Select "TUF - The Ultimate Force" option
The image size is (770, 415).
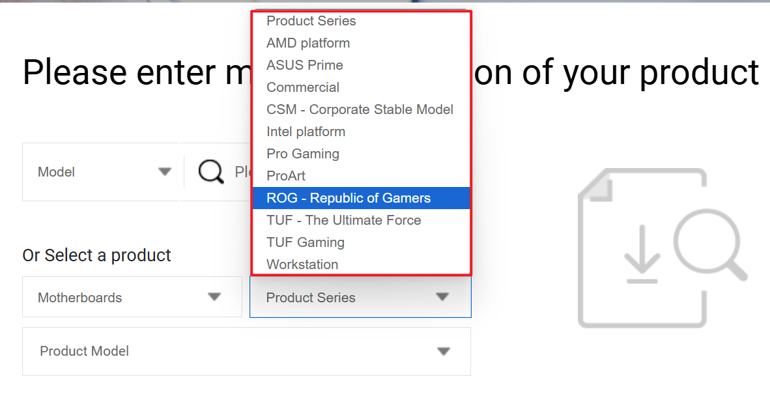pyautogui.click(x=343, y=220)
